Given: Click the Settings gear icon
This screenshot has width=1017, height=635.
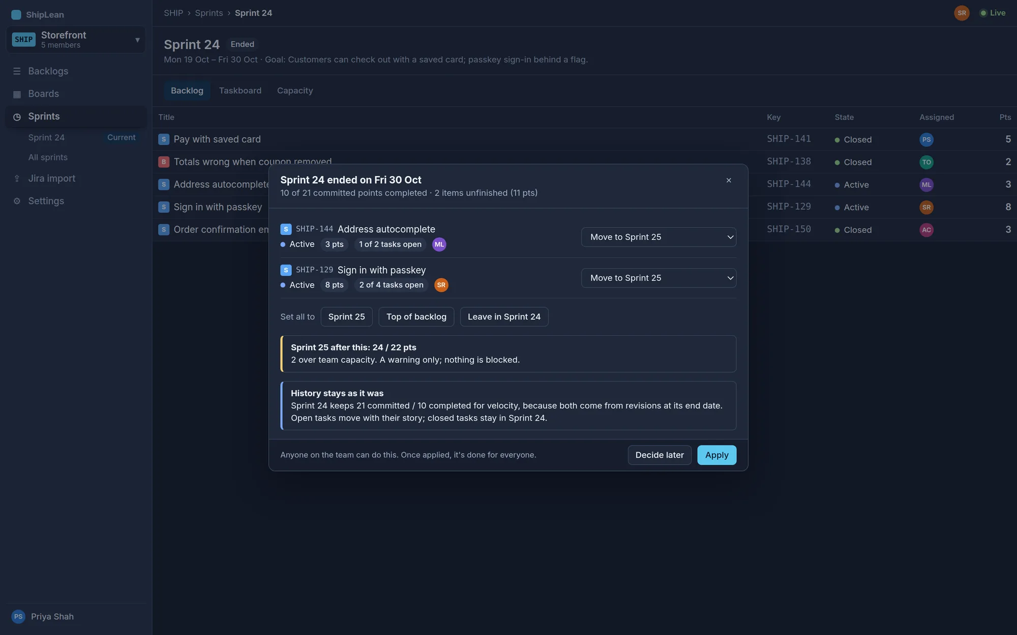Looking at the screenshot, I should 17,201.
